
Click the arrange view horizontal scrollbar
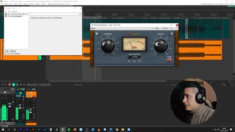point(107,81)
